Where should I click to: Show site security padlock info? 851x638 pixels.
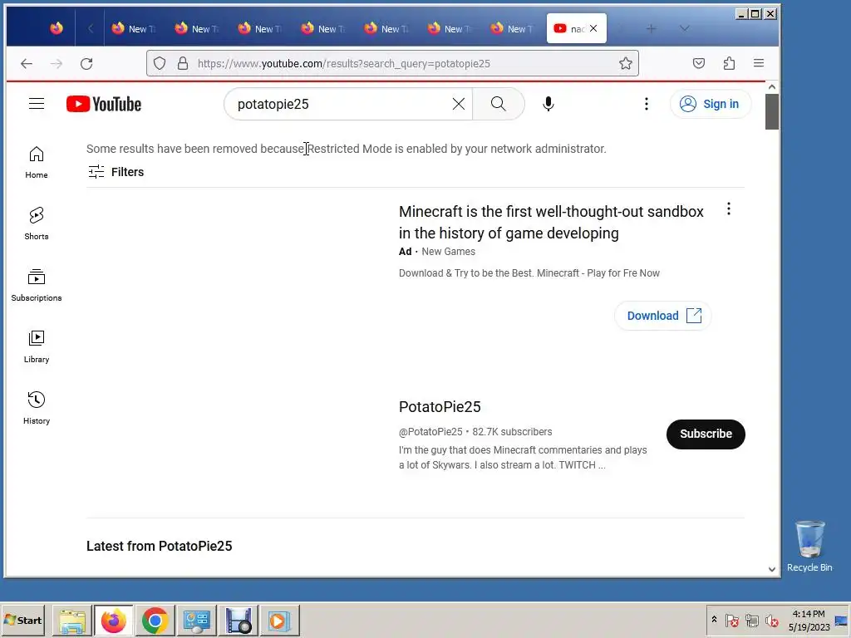183,63
